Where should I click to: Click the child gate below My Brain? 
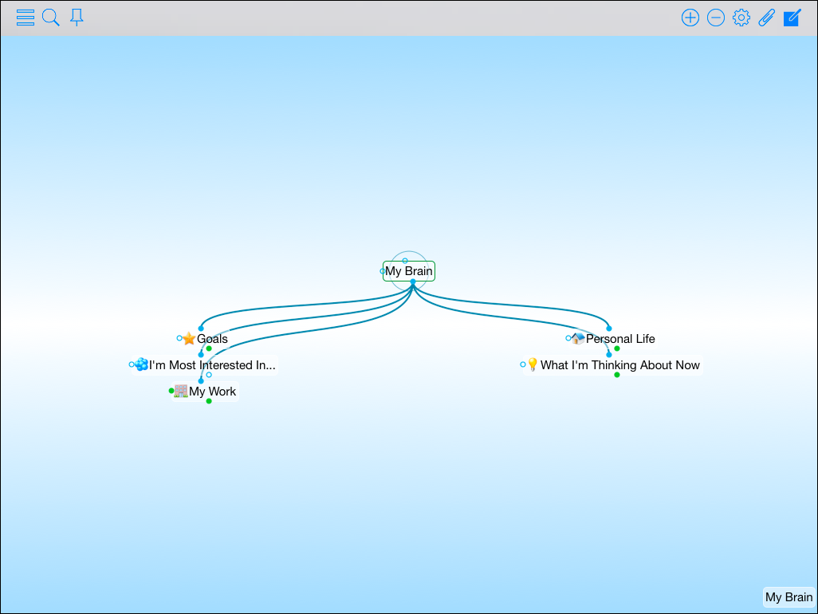(x=413, y=281)
